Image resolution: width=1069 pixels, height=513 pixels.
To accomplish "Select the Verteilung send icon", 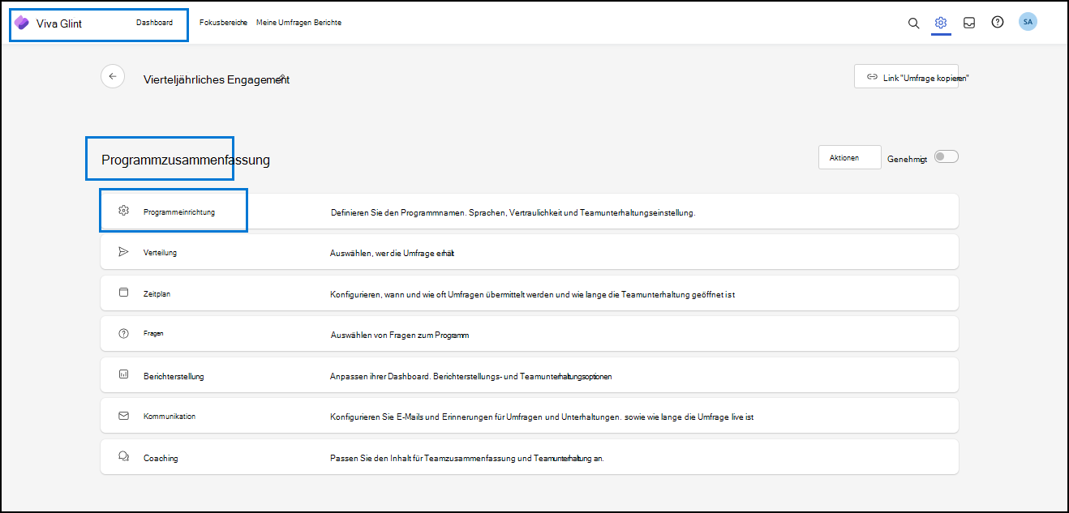I will pos(123,251).
